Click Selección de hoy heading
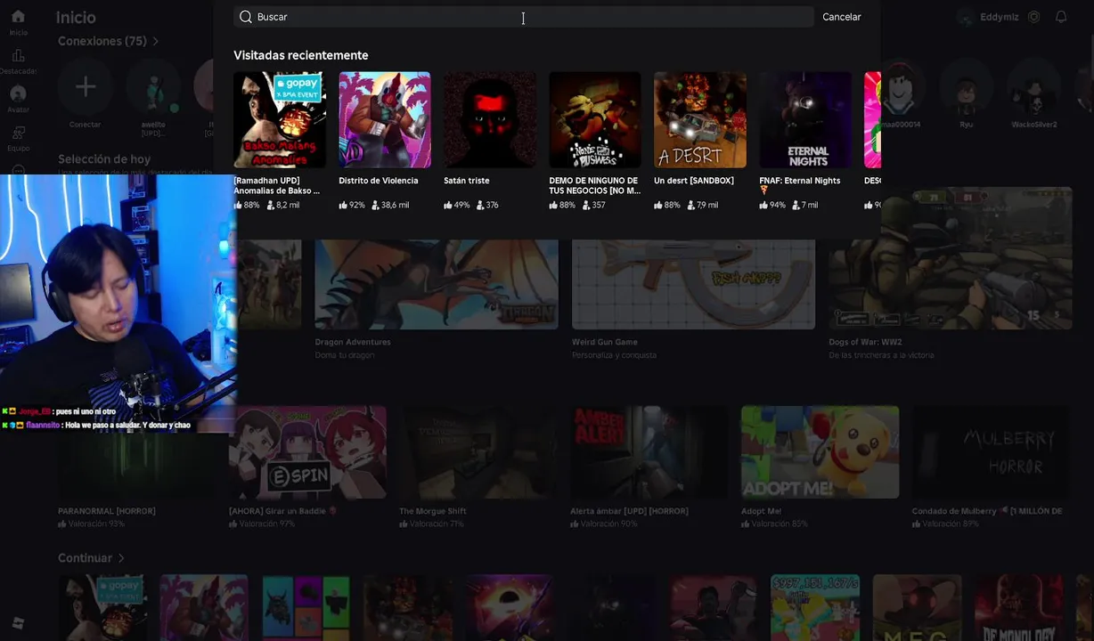This screenshot has height=641, width=1094. tap(104, 159)
